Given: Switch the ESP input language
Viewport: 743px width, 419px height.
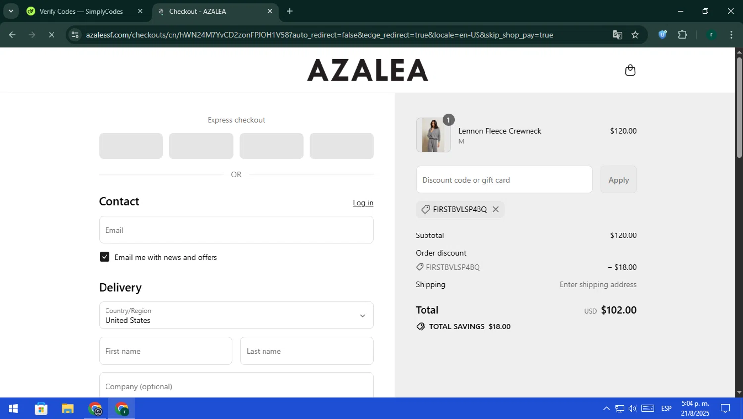Looking at the screenshot, I should [666, 409].
